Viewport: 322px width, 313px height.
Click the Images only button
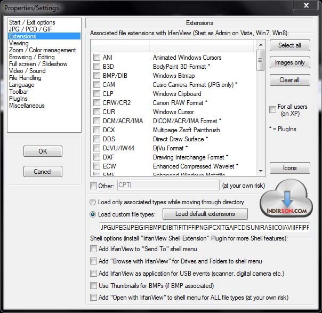pyautogui.click(x=290, y=62)
